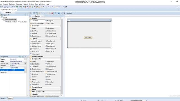180x101 pixels.
Task: Open the Navigate menu
Action: [x=19, y=4]
